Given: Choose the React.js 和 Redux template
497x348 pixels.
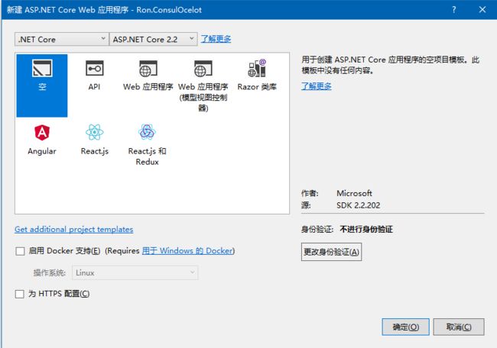Looking at the screenshot, I should pyautogui.click(x=147, y=145).
